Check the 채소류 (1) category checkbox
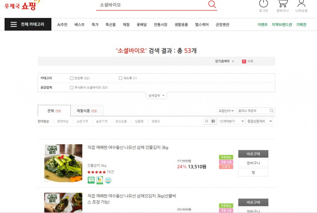 click(120, 78)
